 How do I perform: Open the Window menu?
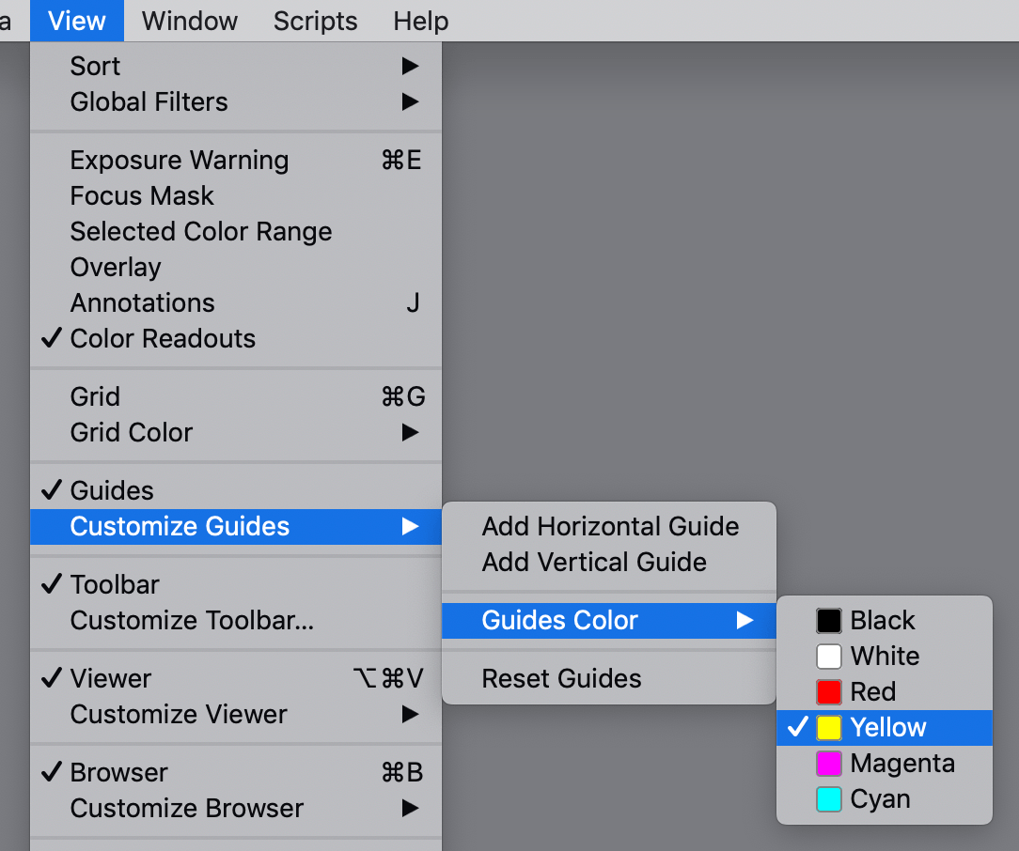[x=190, y=21]
